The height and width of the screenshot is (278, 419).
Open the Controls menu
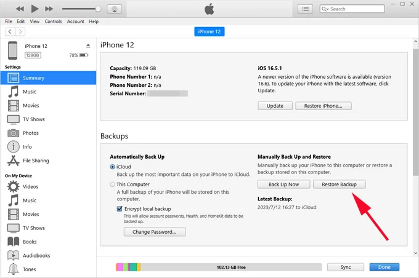click(x=54, y=22)
